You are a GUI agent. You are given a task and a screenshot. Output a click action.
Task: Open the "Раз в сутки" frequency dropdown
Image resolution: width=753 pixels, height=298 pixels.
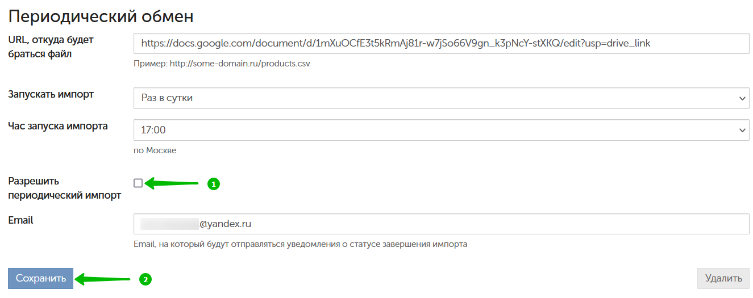point(442,98)
